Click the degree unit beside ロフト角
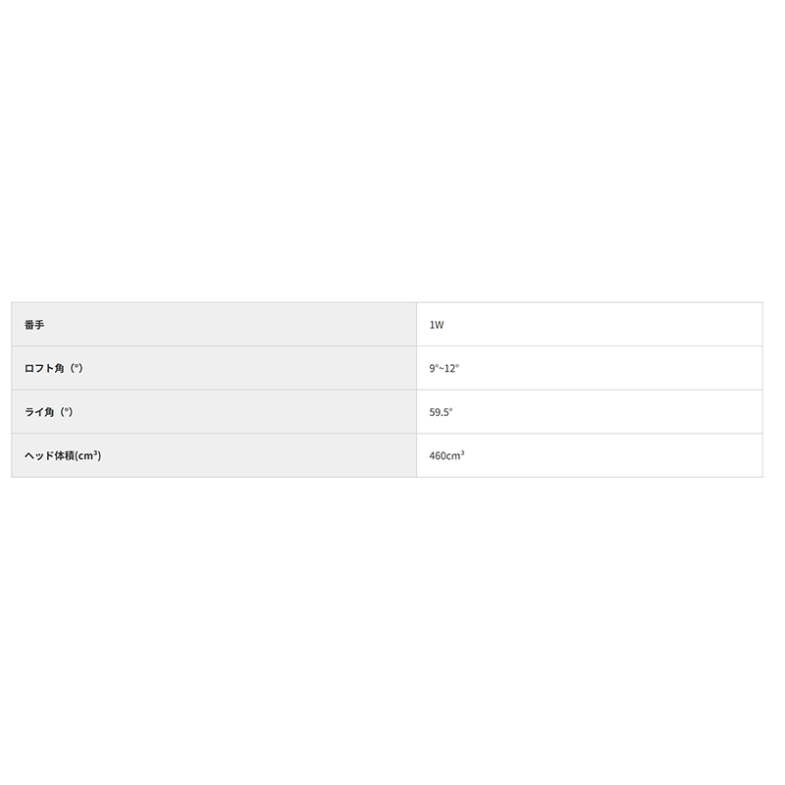 (x=75, y=368)
